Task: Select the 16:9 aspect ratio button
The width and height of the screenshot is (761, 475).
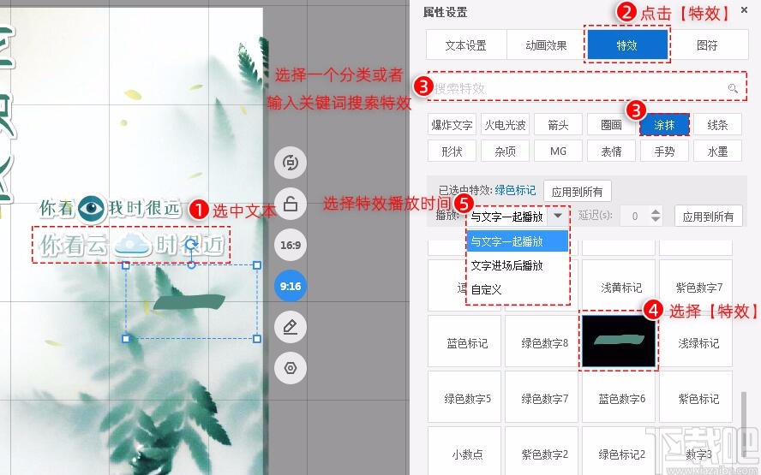Action: point(291,245)
